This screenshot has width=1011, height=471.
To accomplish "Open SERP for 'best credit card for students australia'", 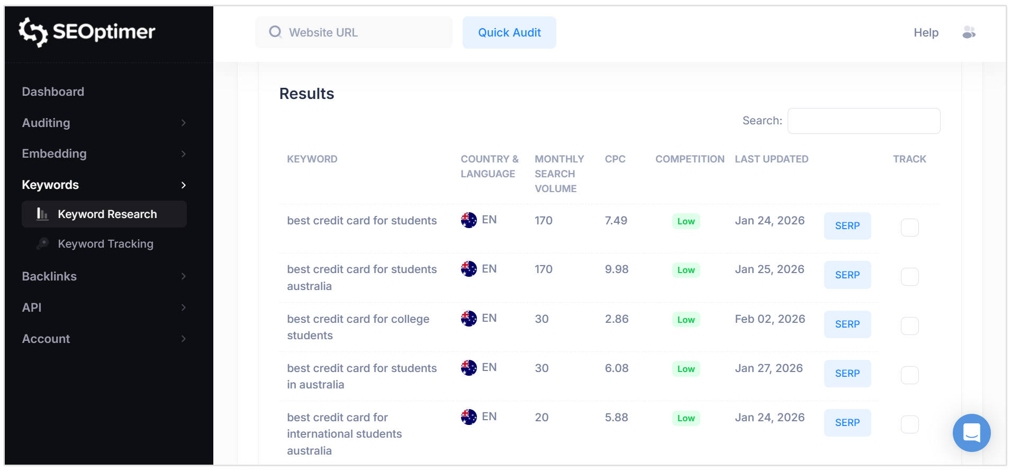I will pos(847,275).
